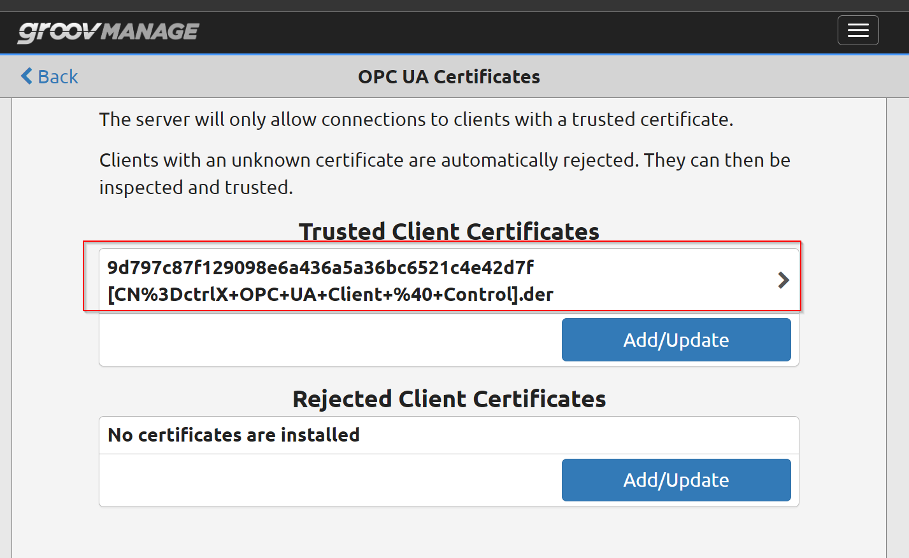Click the blue Back chevron icon

tap(26, 76)
